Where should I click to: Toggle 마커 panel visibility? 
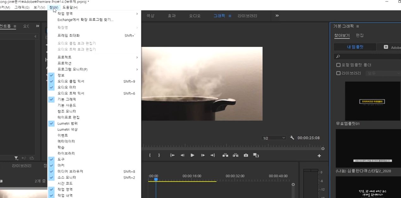point(94,165)
